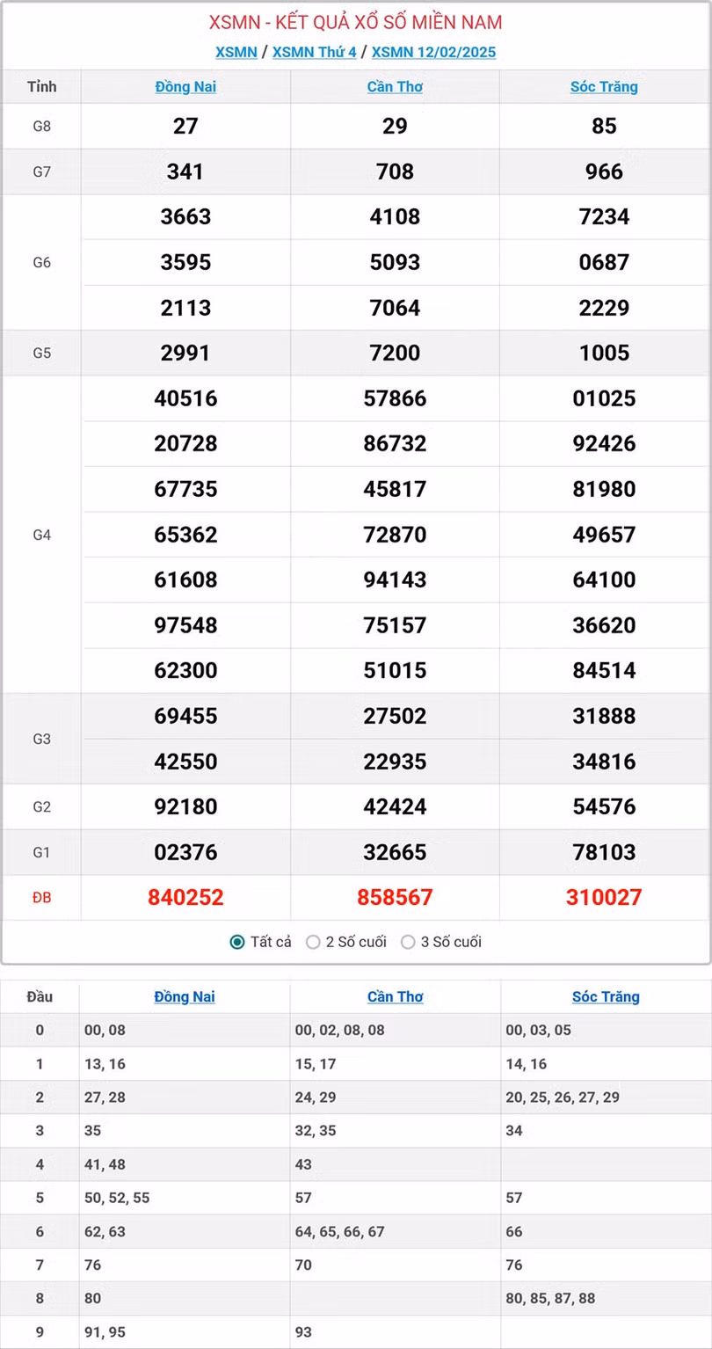Screen dimensions: 712x1349
Task: Open the XSMN Thứ 4 link
Action: pos(314,52)
